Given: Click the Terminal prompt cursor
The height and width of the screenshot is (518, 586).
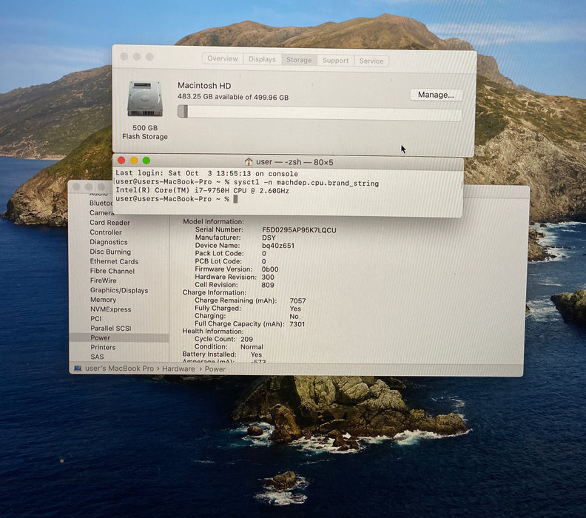Looking at the screenshot, I should (x=235, y=199).
